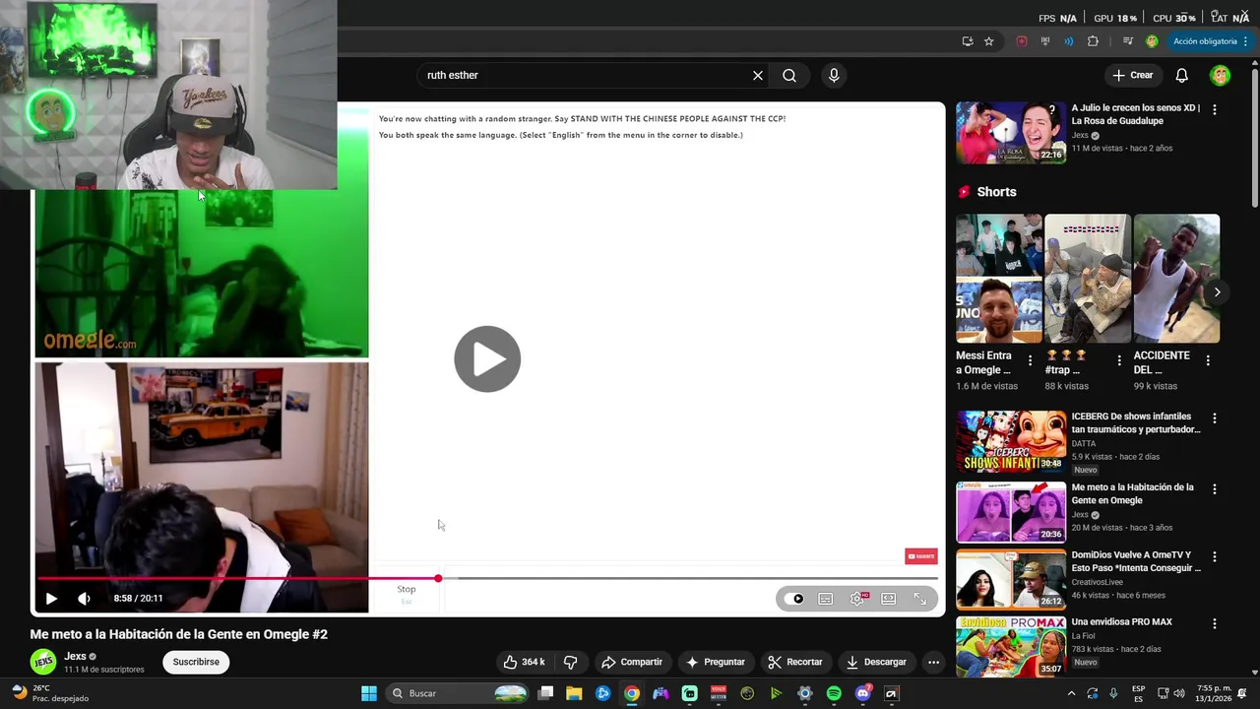Open the Messi Entra a Omegle short
This screenshot has width=1260, height=709.
999,279
